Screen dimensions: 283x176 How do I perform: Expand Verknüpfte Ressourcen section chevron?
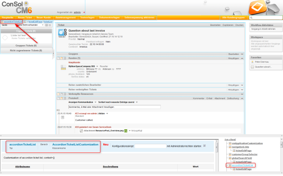[242, 94]
